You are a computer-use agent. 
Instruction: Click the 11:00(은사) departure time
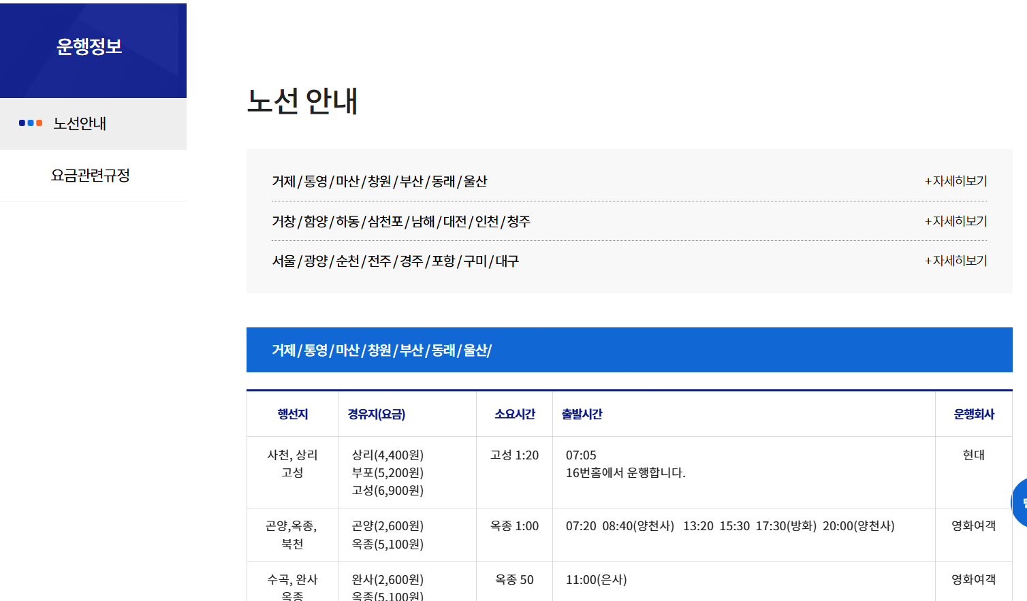[x=596, y=579]
